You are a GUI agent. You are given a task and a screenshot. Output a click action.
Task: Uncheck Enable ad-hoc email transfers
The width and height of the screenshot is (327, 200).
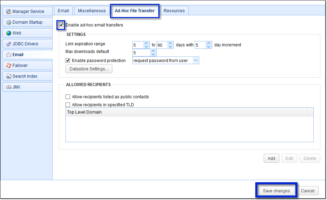click(x=61, y=25)
